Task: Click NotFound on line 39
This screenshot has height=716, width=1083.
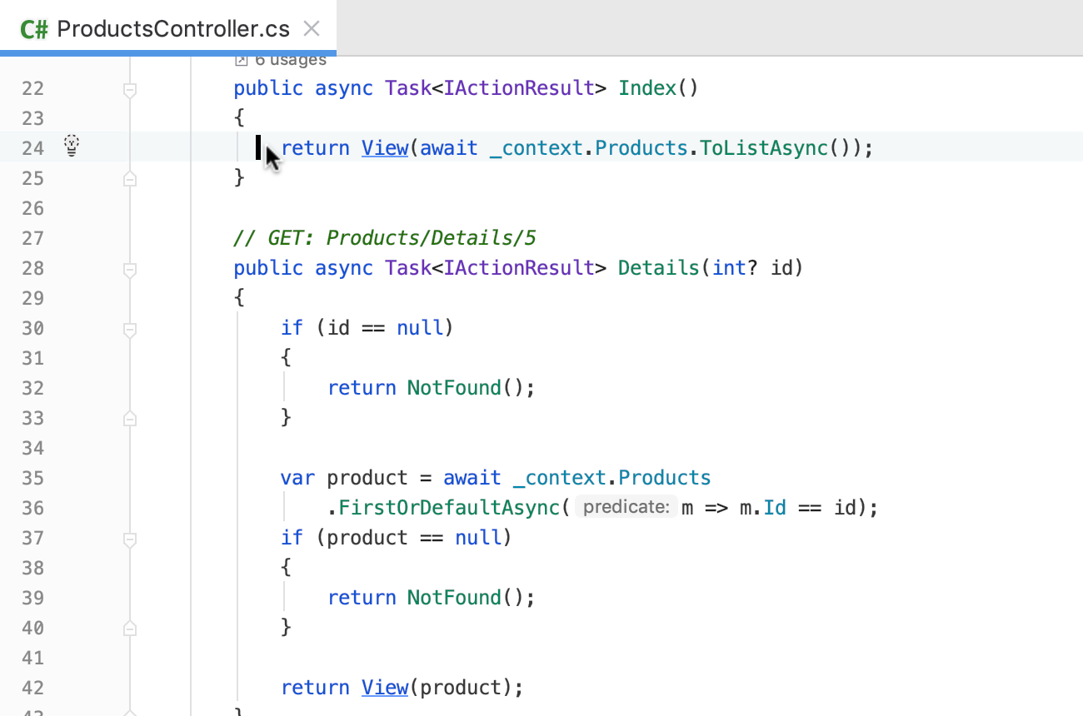Action: [454, 598]
